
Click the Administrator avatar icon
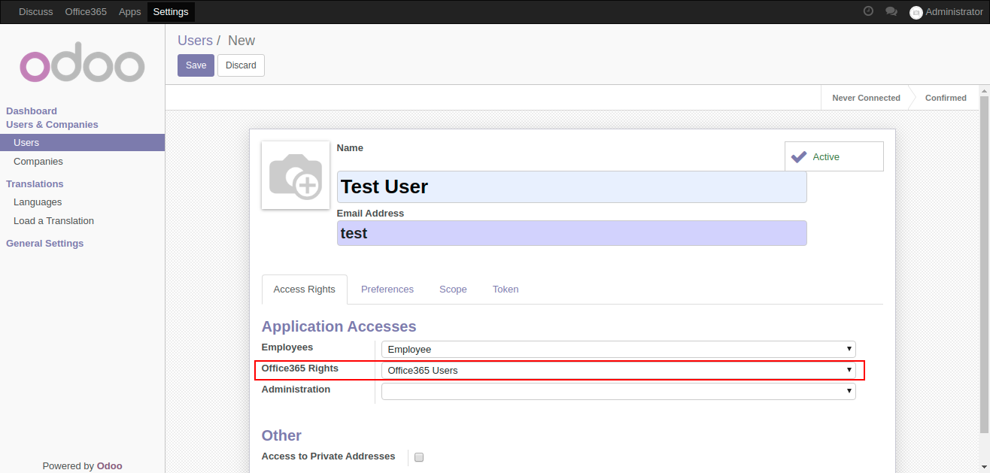916,12
